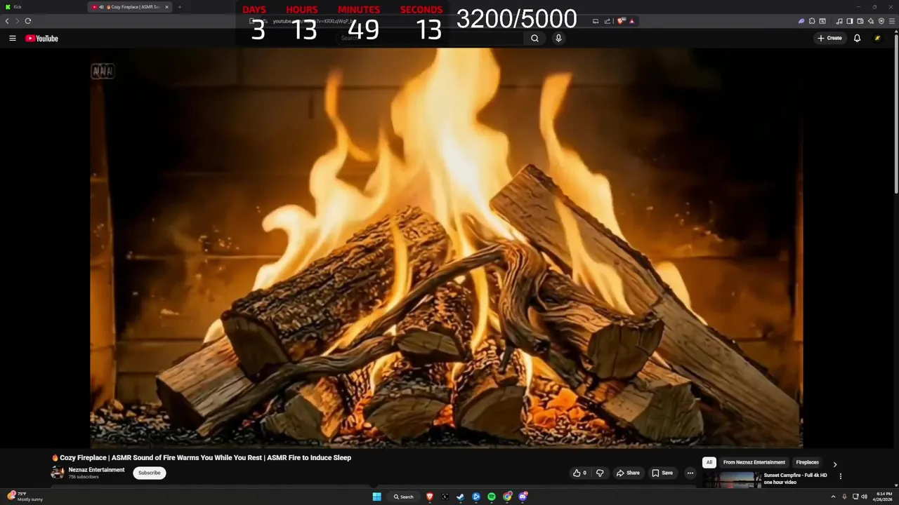Viewport: 899px width, 505px height.
Task: Go to YouTube home via logo
Action: pos(41,39)
